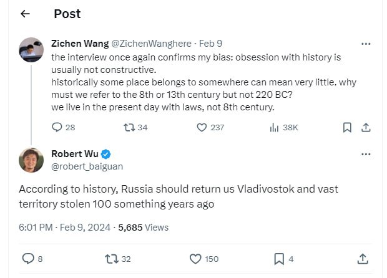Open the @ZichenWanghere handle link
This screenshot has width=387, height=278.
tap(151, 44)
